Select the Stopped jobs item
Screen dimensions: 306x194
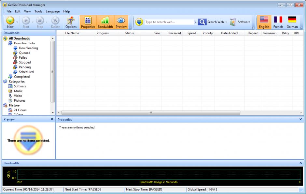[x=25, y=62]
